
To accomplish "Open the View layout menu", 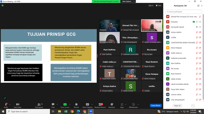I will pyautogui.click(x=158, y=6).
